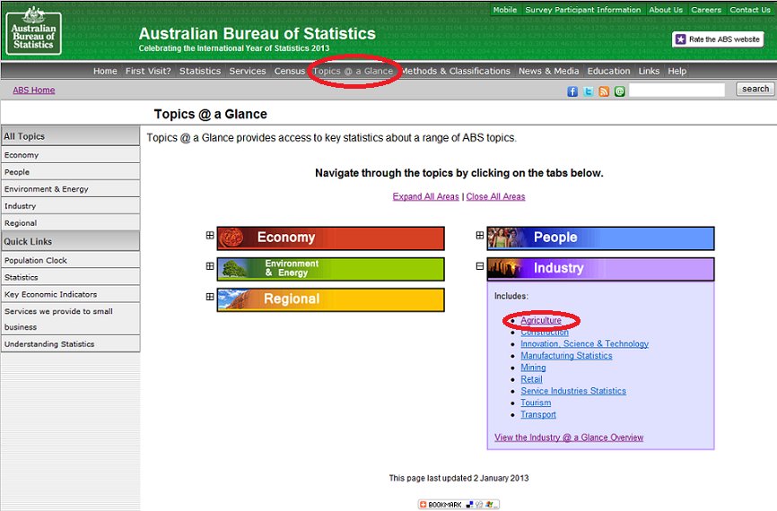Open the Twitter icon near search
This screenshot has width=777, height=511.
589,91
